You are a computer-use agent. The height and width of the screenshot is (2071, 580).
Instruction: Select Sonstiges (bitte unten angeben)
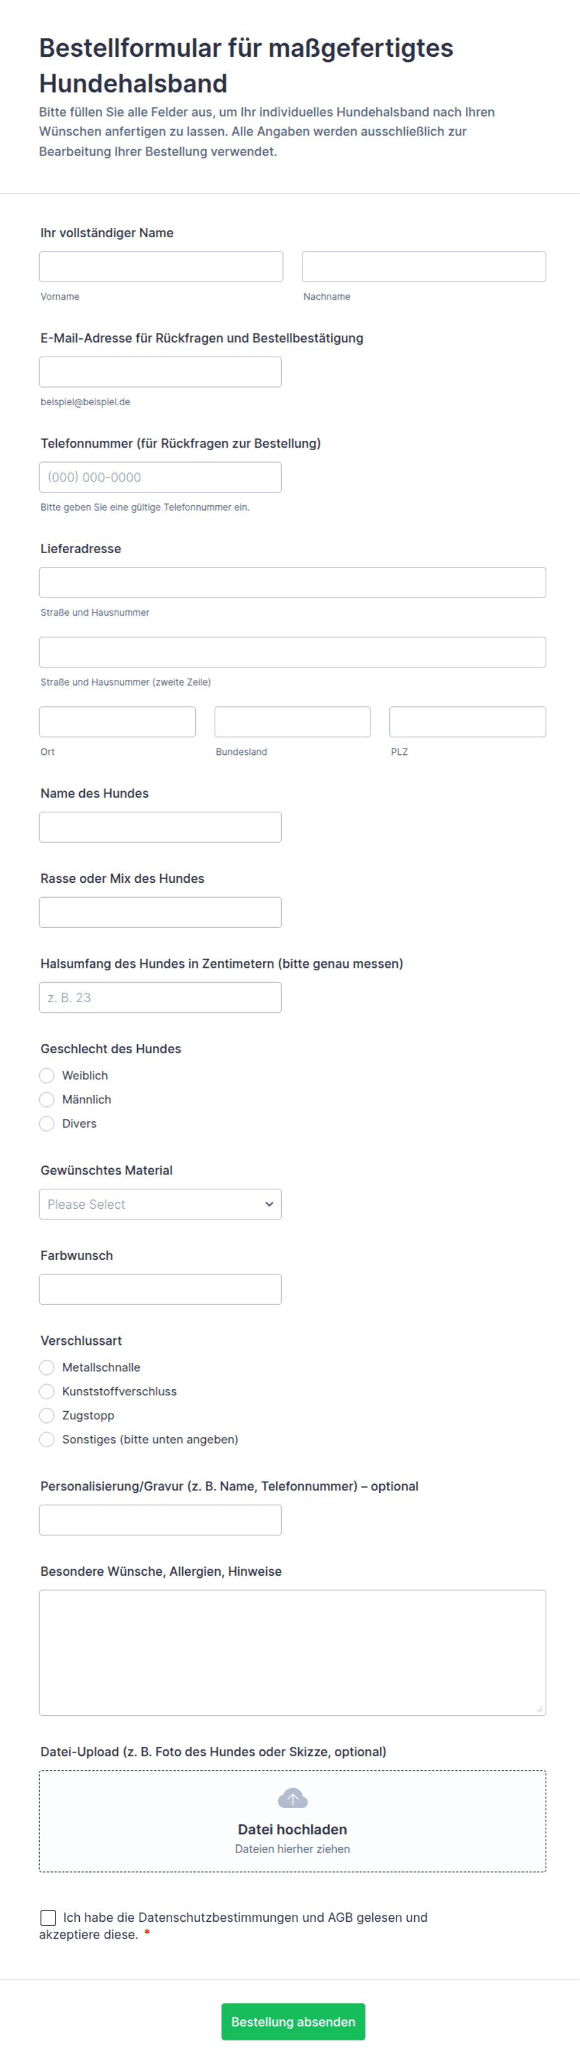(x=47, y=1439)
